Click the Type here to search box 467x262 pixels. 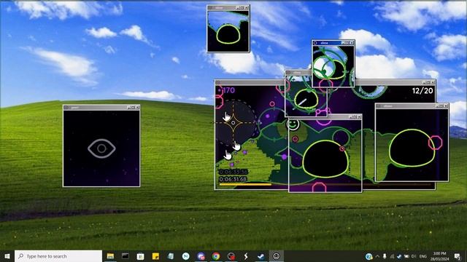coord(58,256)
